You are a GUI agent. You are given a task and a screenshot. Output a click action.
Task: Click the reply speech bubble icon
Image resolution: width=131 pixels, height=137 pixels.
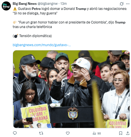click(x=15, y=133)
